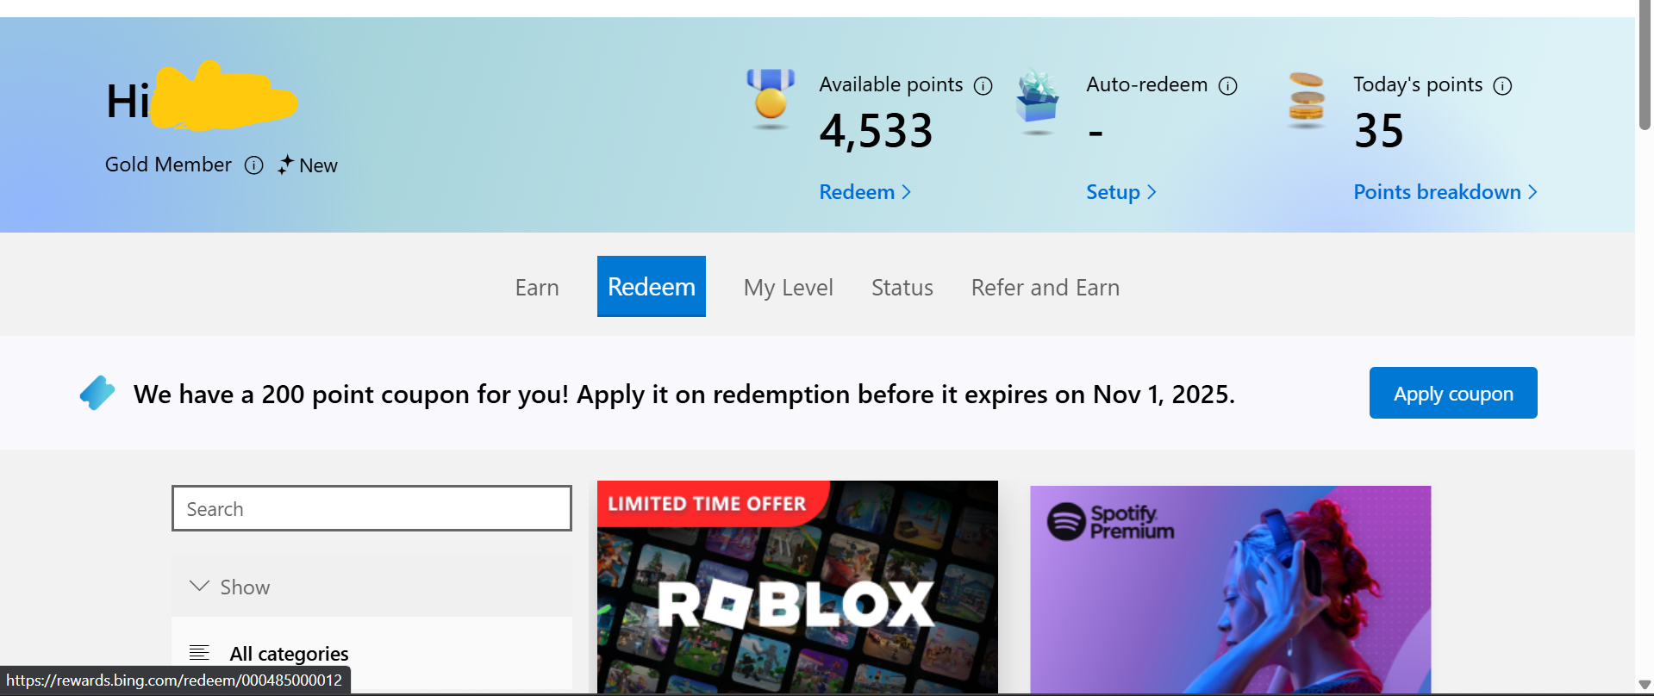
Task: Open the Roblox limited time offer card
Action: coord(797,587)
